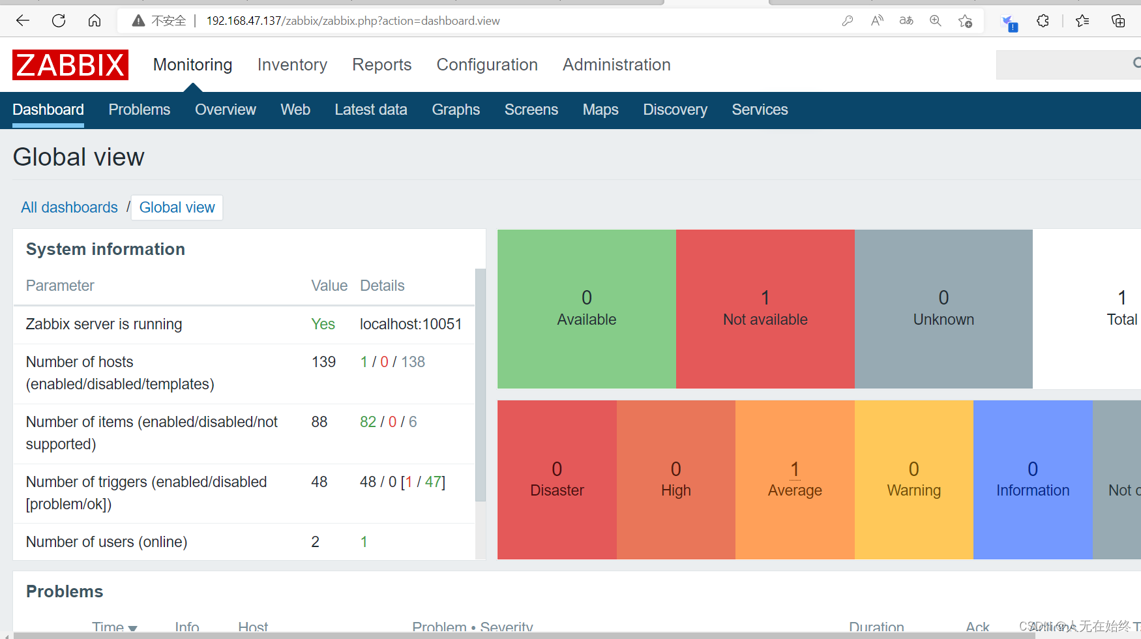The height and width of the screenshot is (639, 1141).
Task: Click the red Not available hosts tile
Action: 765,309
